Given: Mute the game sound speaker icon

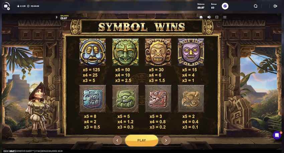Looking at the screenshot, I should click(209, 17).
